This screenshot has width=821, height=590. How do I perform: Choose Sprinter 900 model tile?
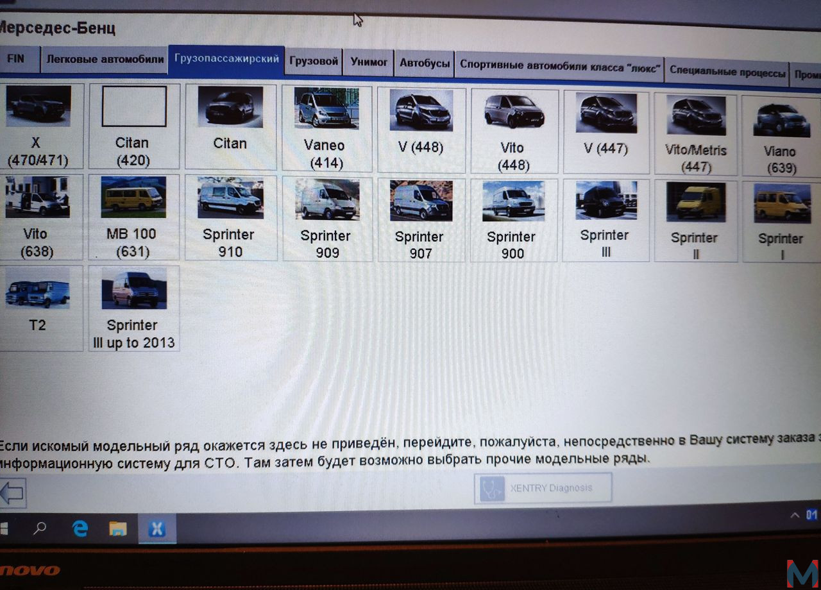(513, 220)
